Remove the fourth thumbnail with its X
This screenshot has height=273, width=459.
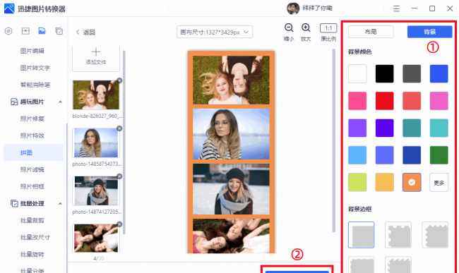coord(119,224)
